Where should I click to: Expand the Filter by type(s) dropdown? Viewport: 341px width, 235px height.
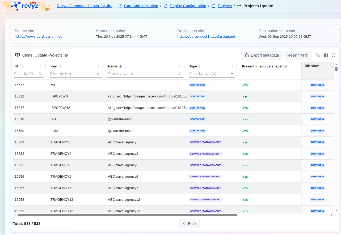(232, 74)
